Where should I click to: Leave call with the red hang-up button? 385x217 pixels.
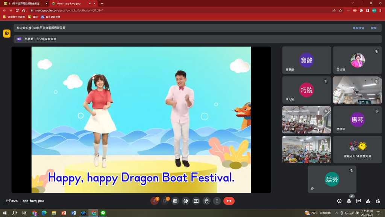229,201
